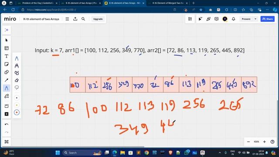This screenshot has height=157, width=279.
Task: Toggle collaborators' cursors visibility
Action: click(200, 19)
